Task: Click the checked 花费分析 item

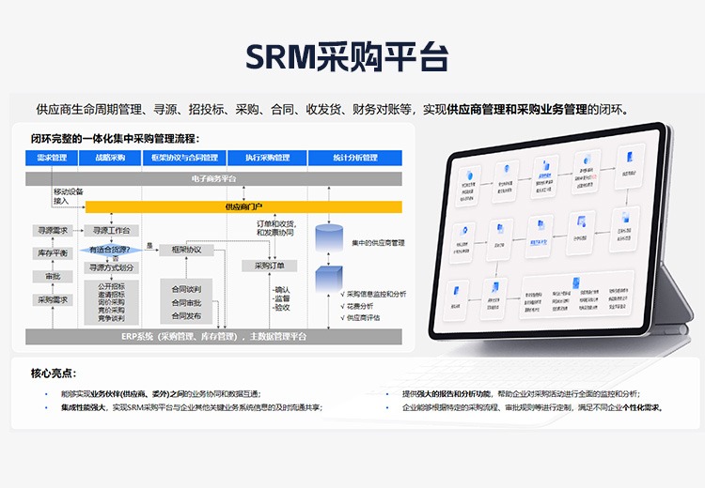Action: (x=357, y=306)
